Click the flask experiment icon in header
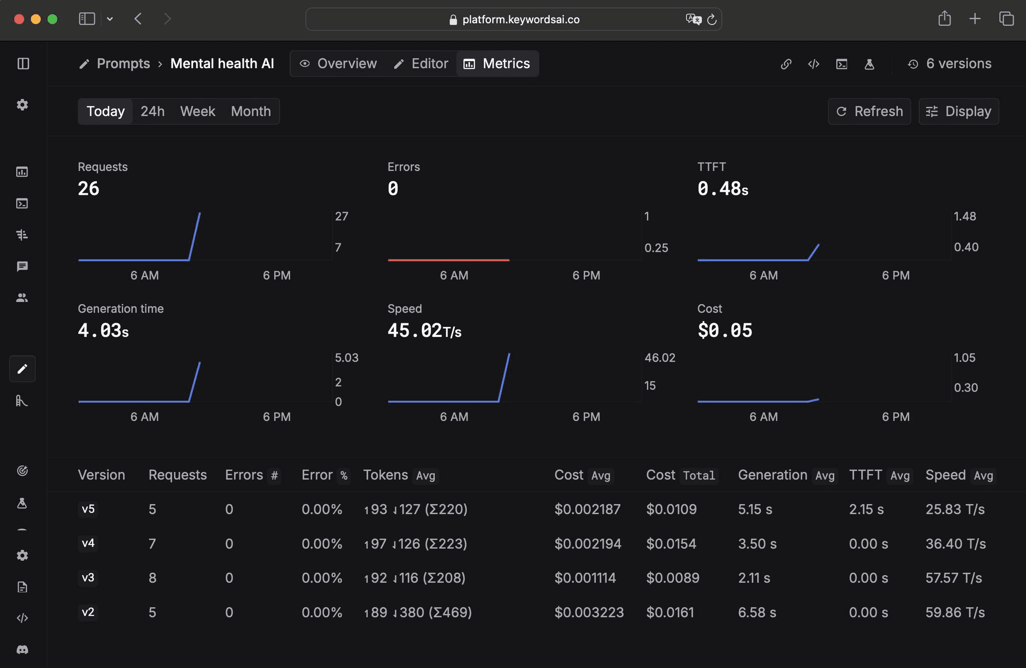This screenshot has height=668, width=1026. [x=869, y=64]
